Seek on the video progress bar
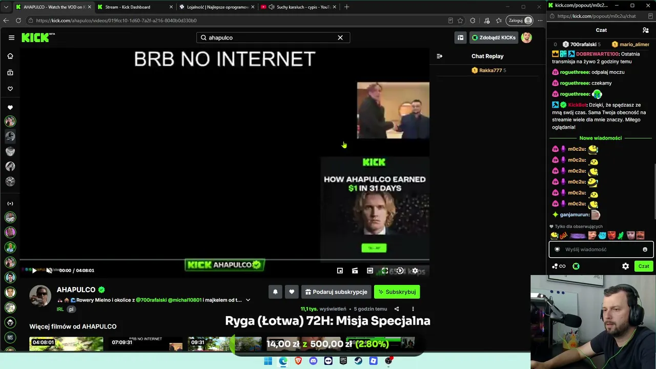This screenshot has width=656, height=369. [224, 260]
